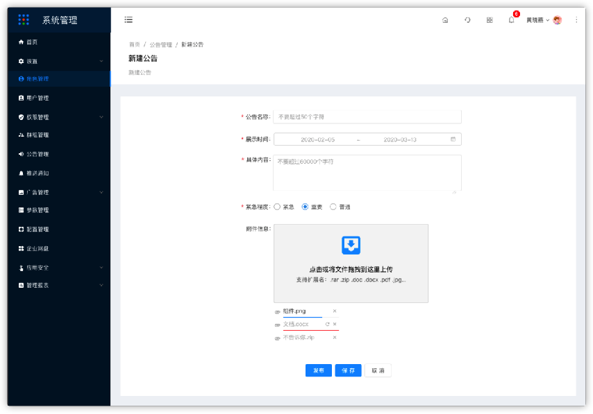Click the badge icon next to 用户管理

pyautogui.click(x=21, y=98)
